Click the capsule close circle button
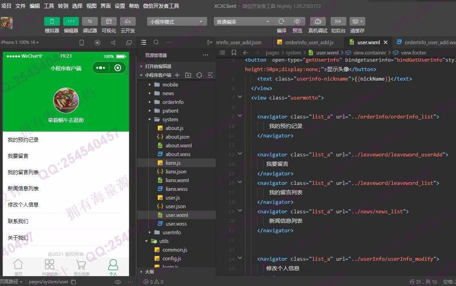Viewport: 456px width, 286px height. point(118,68)
